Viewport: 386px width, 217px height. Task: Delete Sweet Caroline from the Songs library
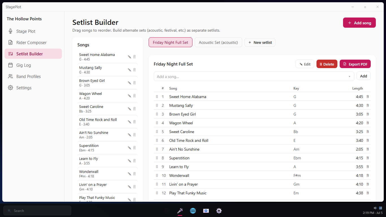[x=135, y=109]
